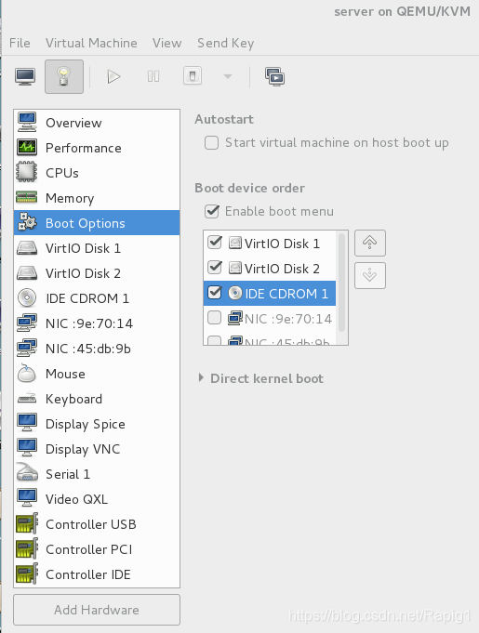Select Controller USB
The image size is (479, 633).
(x=97, y=524)
